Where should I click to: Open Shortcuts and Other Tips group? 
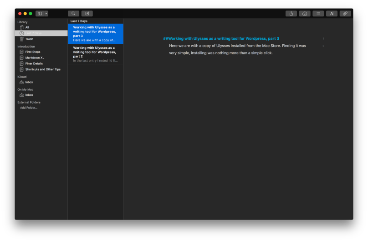41,69
